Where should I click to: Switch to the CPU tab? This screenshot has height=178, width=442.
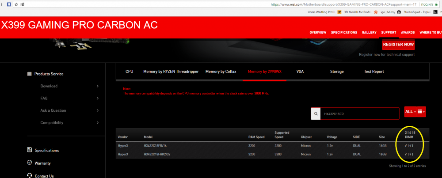pyautogui.click(x=130, y=72)
